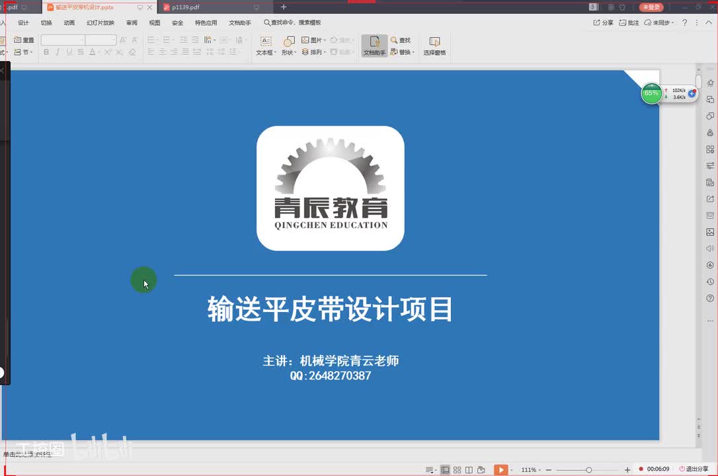
Task: Select the slide title 输送平皮带设计项目
Action: [x=330, y=309]
